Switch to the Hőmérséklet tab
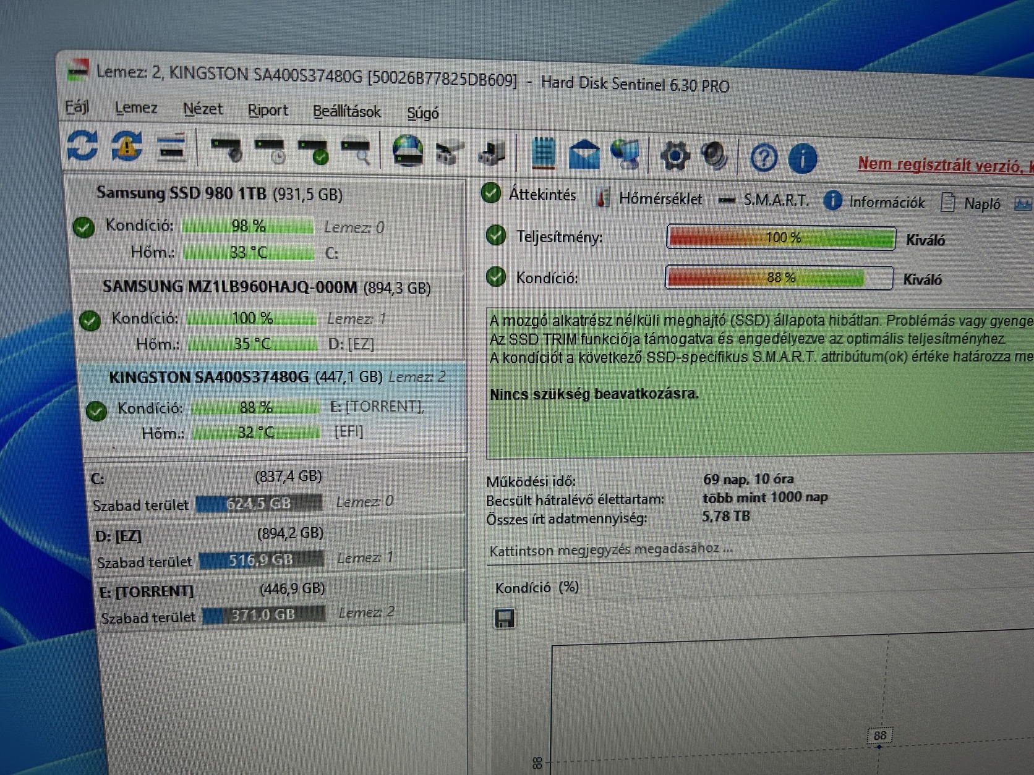The width and height of the screenshot is (1034, 775). click(648, 198)
